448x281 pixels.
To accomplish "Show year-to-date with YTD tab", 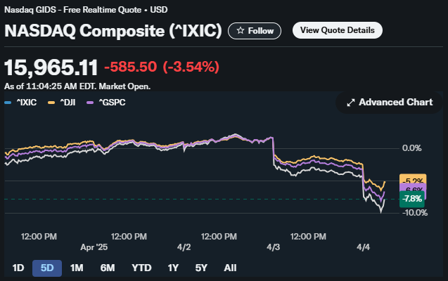I will click(141, 268).
